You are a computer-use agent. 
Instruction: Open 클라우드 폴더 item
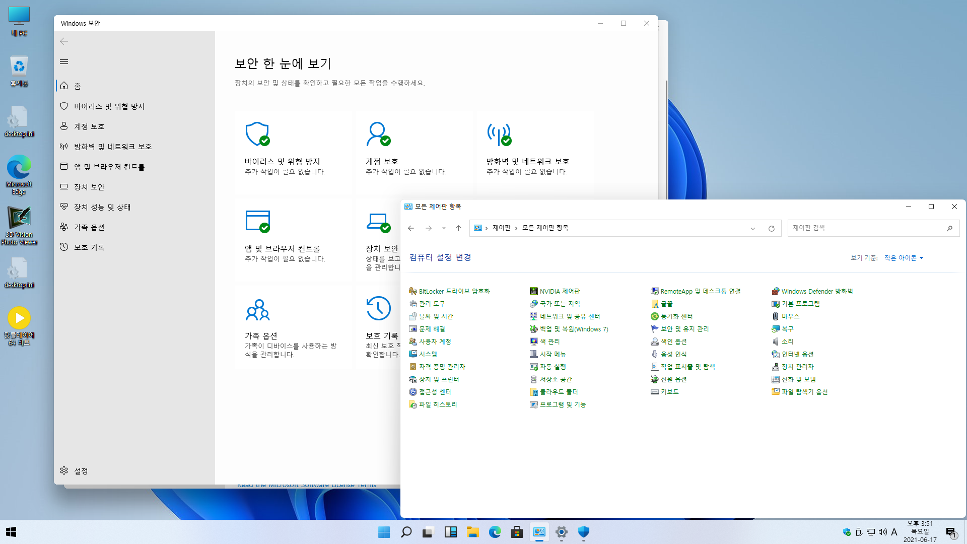tap(554, 392)
